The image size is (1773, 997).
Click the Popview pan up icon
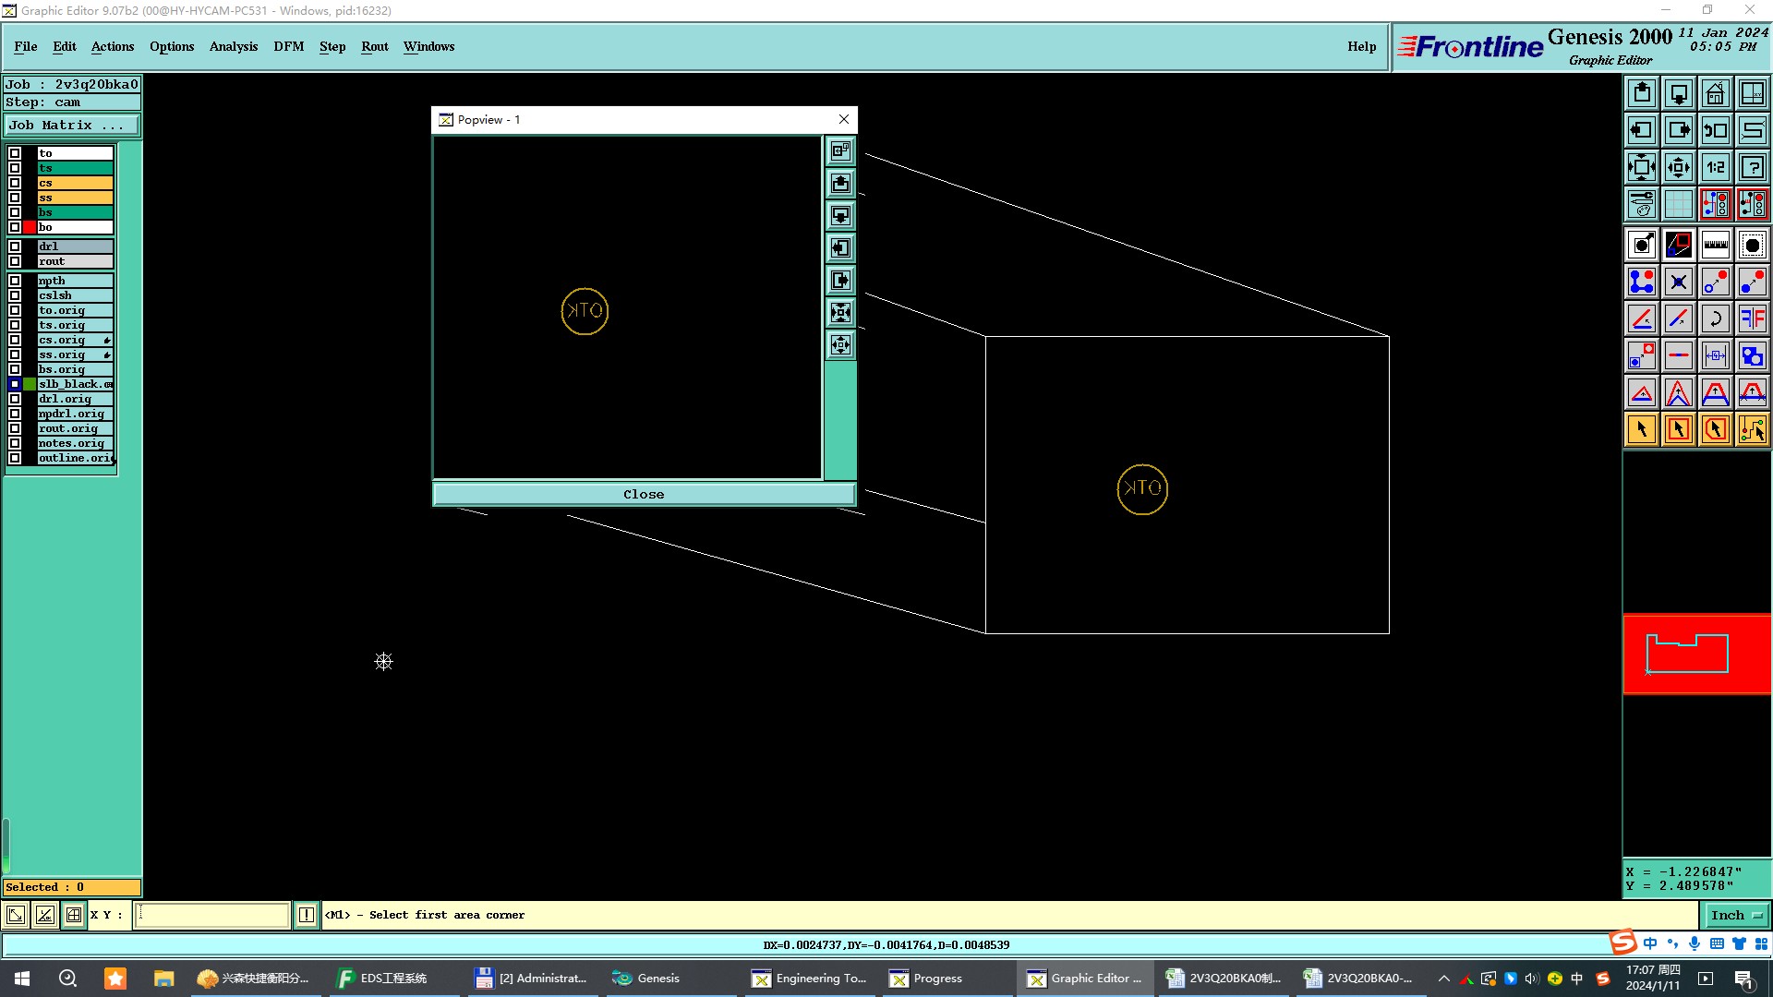point(840,184)
